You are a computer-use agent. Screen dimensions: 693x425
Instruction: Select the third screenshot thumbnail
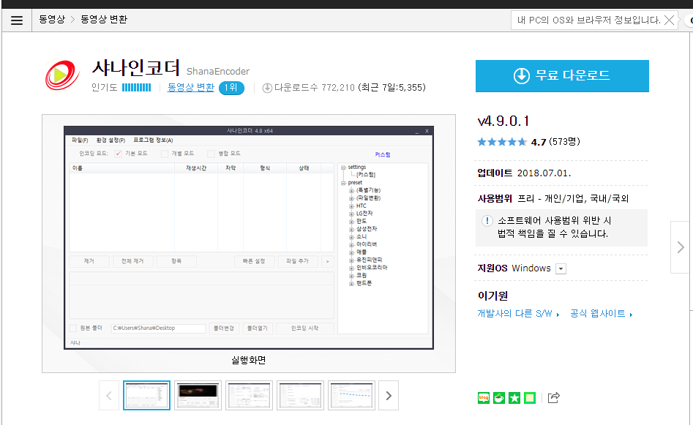coord(250,396)
